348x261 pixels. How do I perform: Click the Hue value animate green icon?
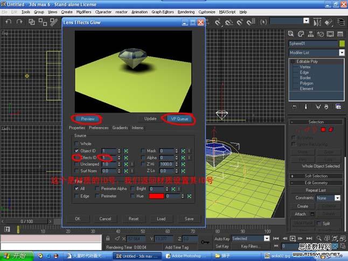tap(189, 196)
